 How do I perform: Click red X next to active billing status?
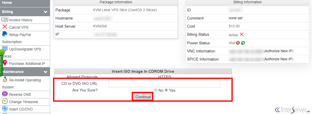[242, 34]
